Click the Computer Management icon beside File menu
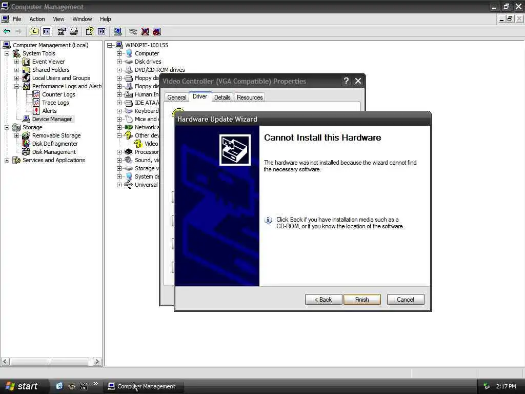The height and width of the screenshot is (394, 525). coord(5,19)
